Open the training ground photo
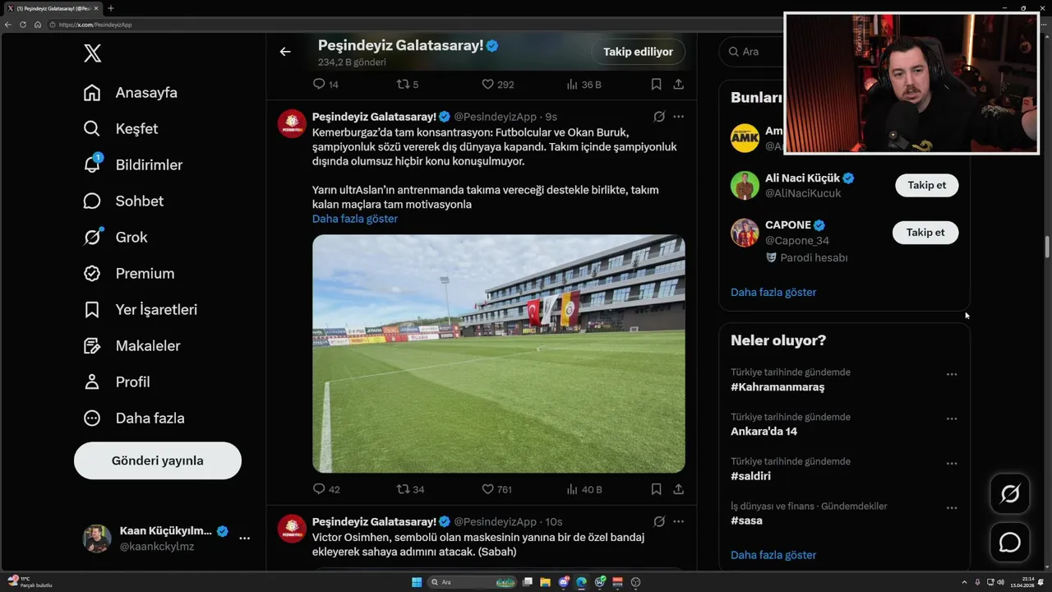The height and width of the screenshot is (592, 1052). coord(499,354)
